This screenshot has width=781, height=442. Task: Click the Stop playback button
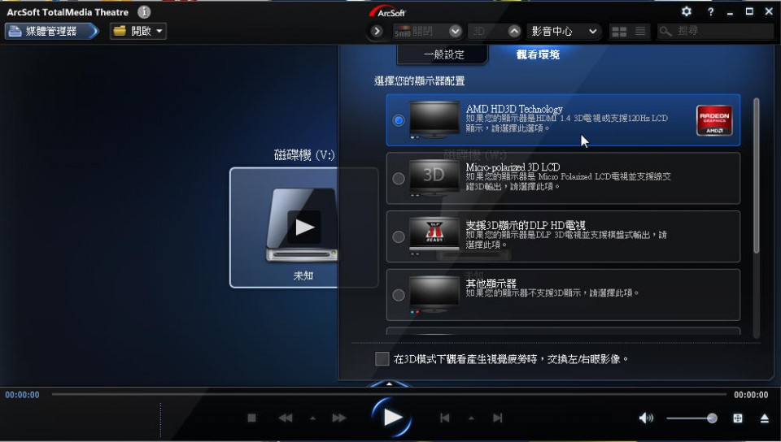pyautogui.click(x=252, y=418)
